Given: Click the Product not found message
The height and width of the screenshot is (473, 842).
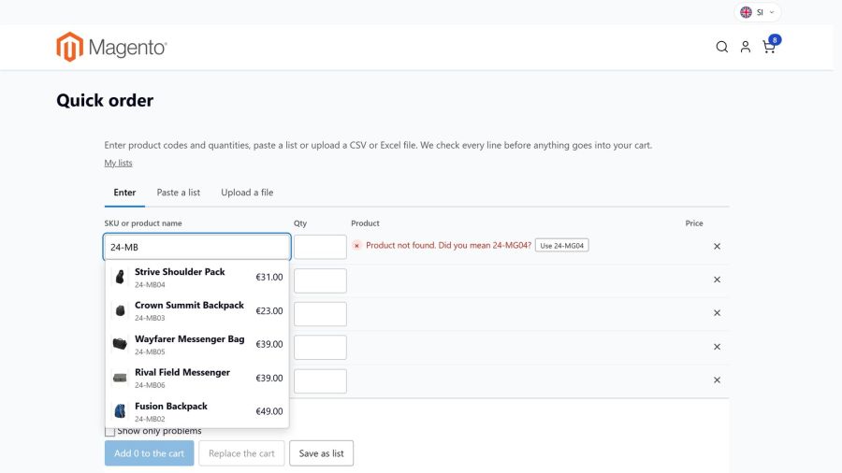Looking at the screenshot, I should 448,246.
